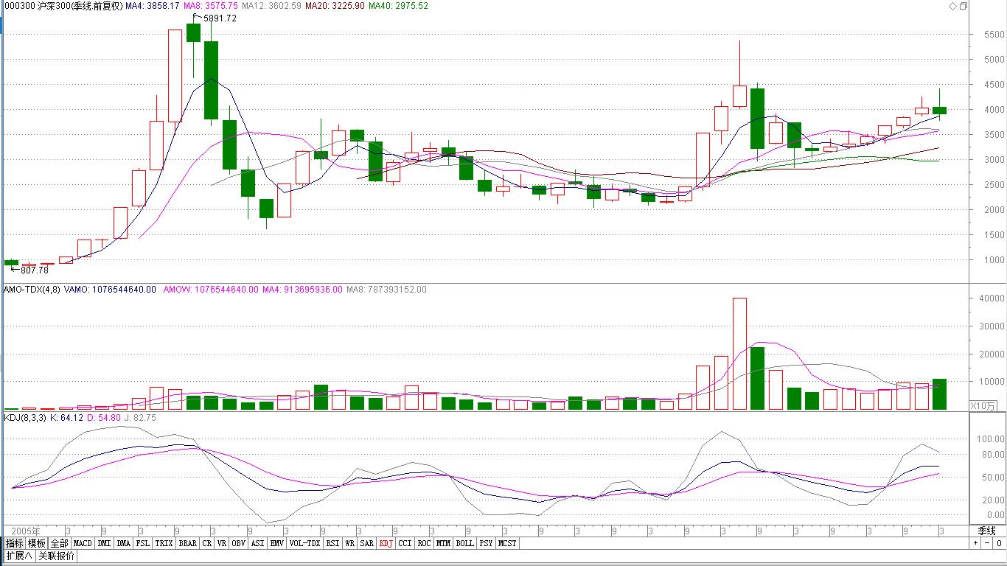1007x566 pixels.
Task: Click the K: 64.12 value
Action: tap(67, 418)
